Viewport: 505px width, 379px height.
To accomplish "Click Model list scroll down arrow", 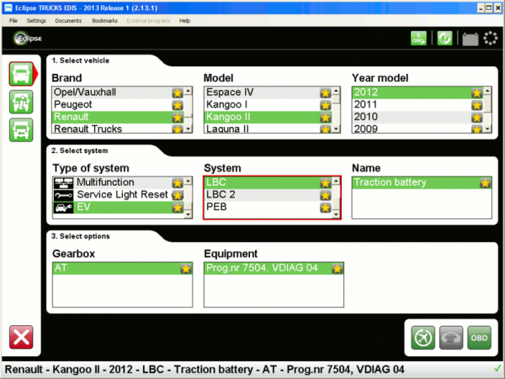I will click(x=336, y=129).
